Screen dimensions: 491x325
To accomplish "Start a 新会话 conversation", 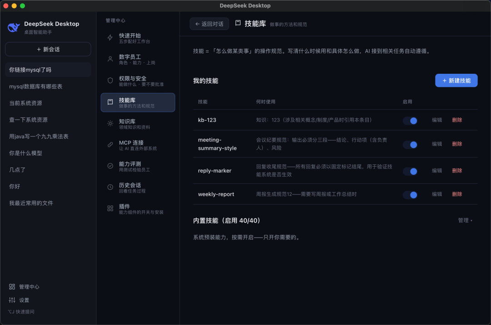I will (x=48, y=49).
